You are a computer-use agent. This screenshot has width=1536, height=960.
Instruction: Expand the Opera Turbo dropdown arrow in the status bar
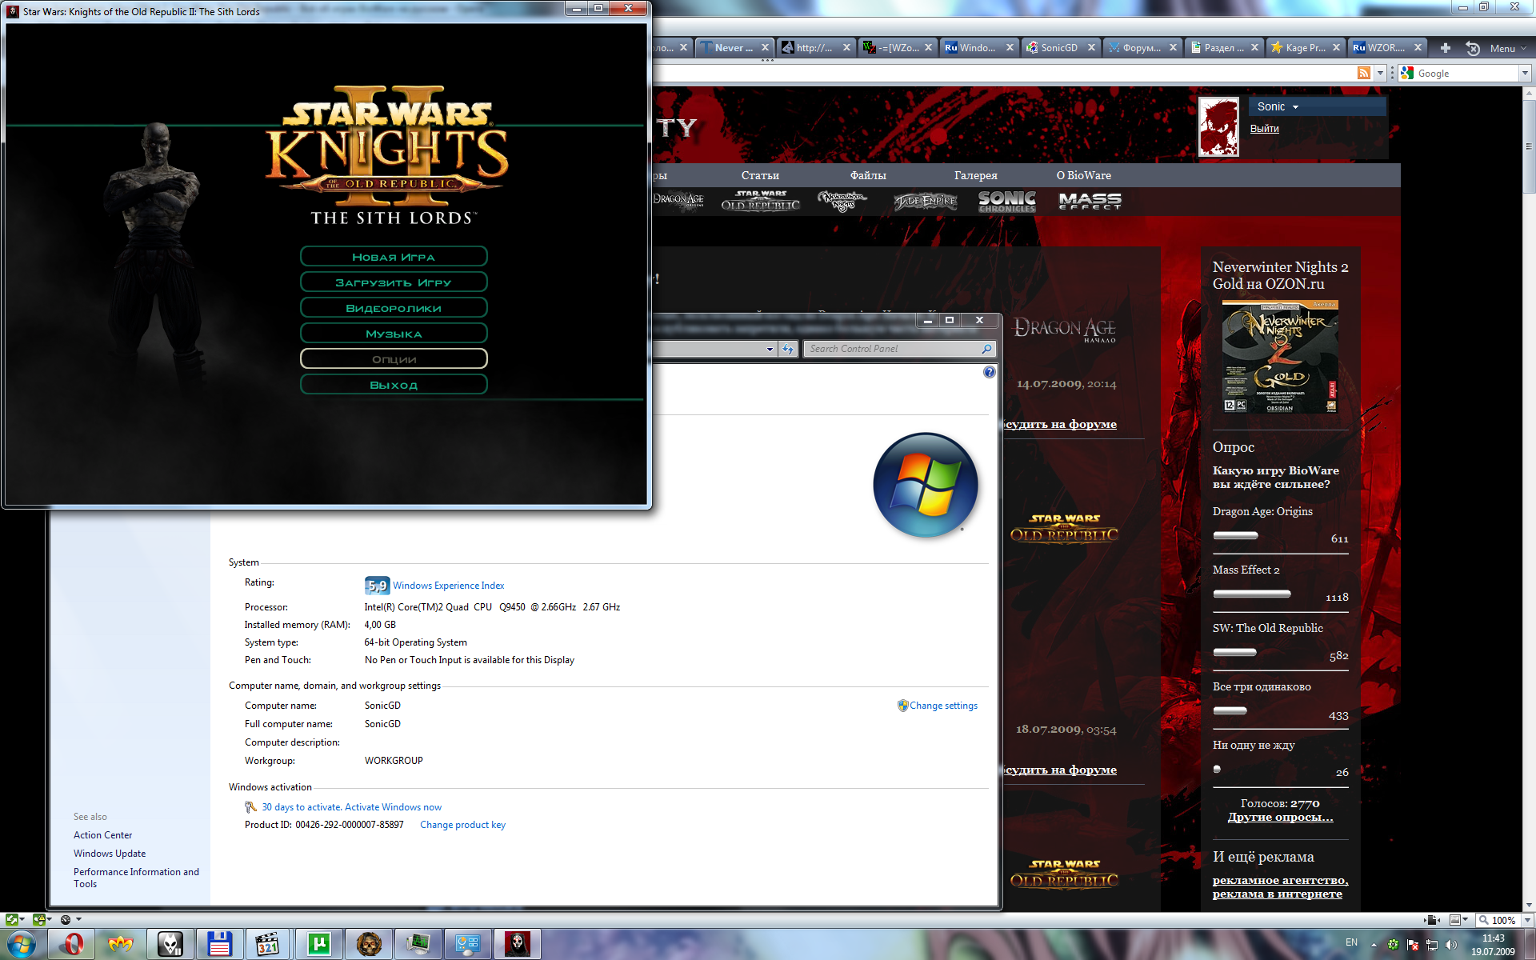[78, 920]
